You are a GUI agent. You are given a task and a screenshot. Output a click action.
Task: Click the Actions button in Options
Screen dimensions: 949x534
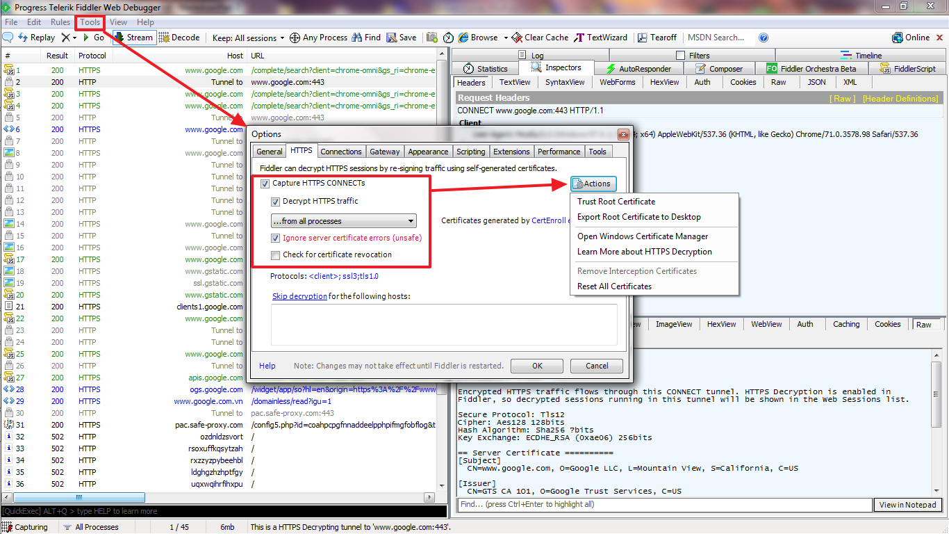593,184
